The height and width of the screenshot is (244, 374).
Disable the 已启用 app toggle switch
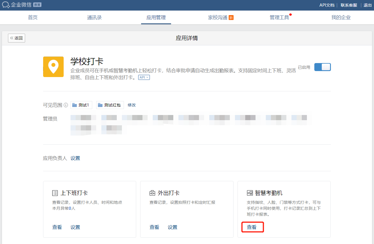tap(322, 67)
